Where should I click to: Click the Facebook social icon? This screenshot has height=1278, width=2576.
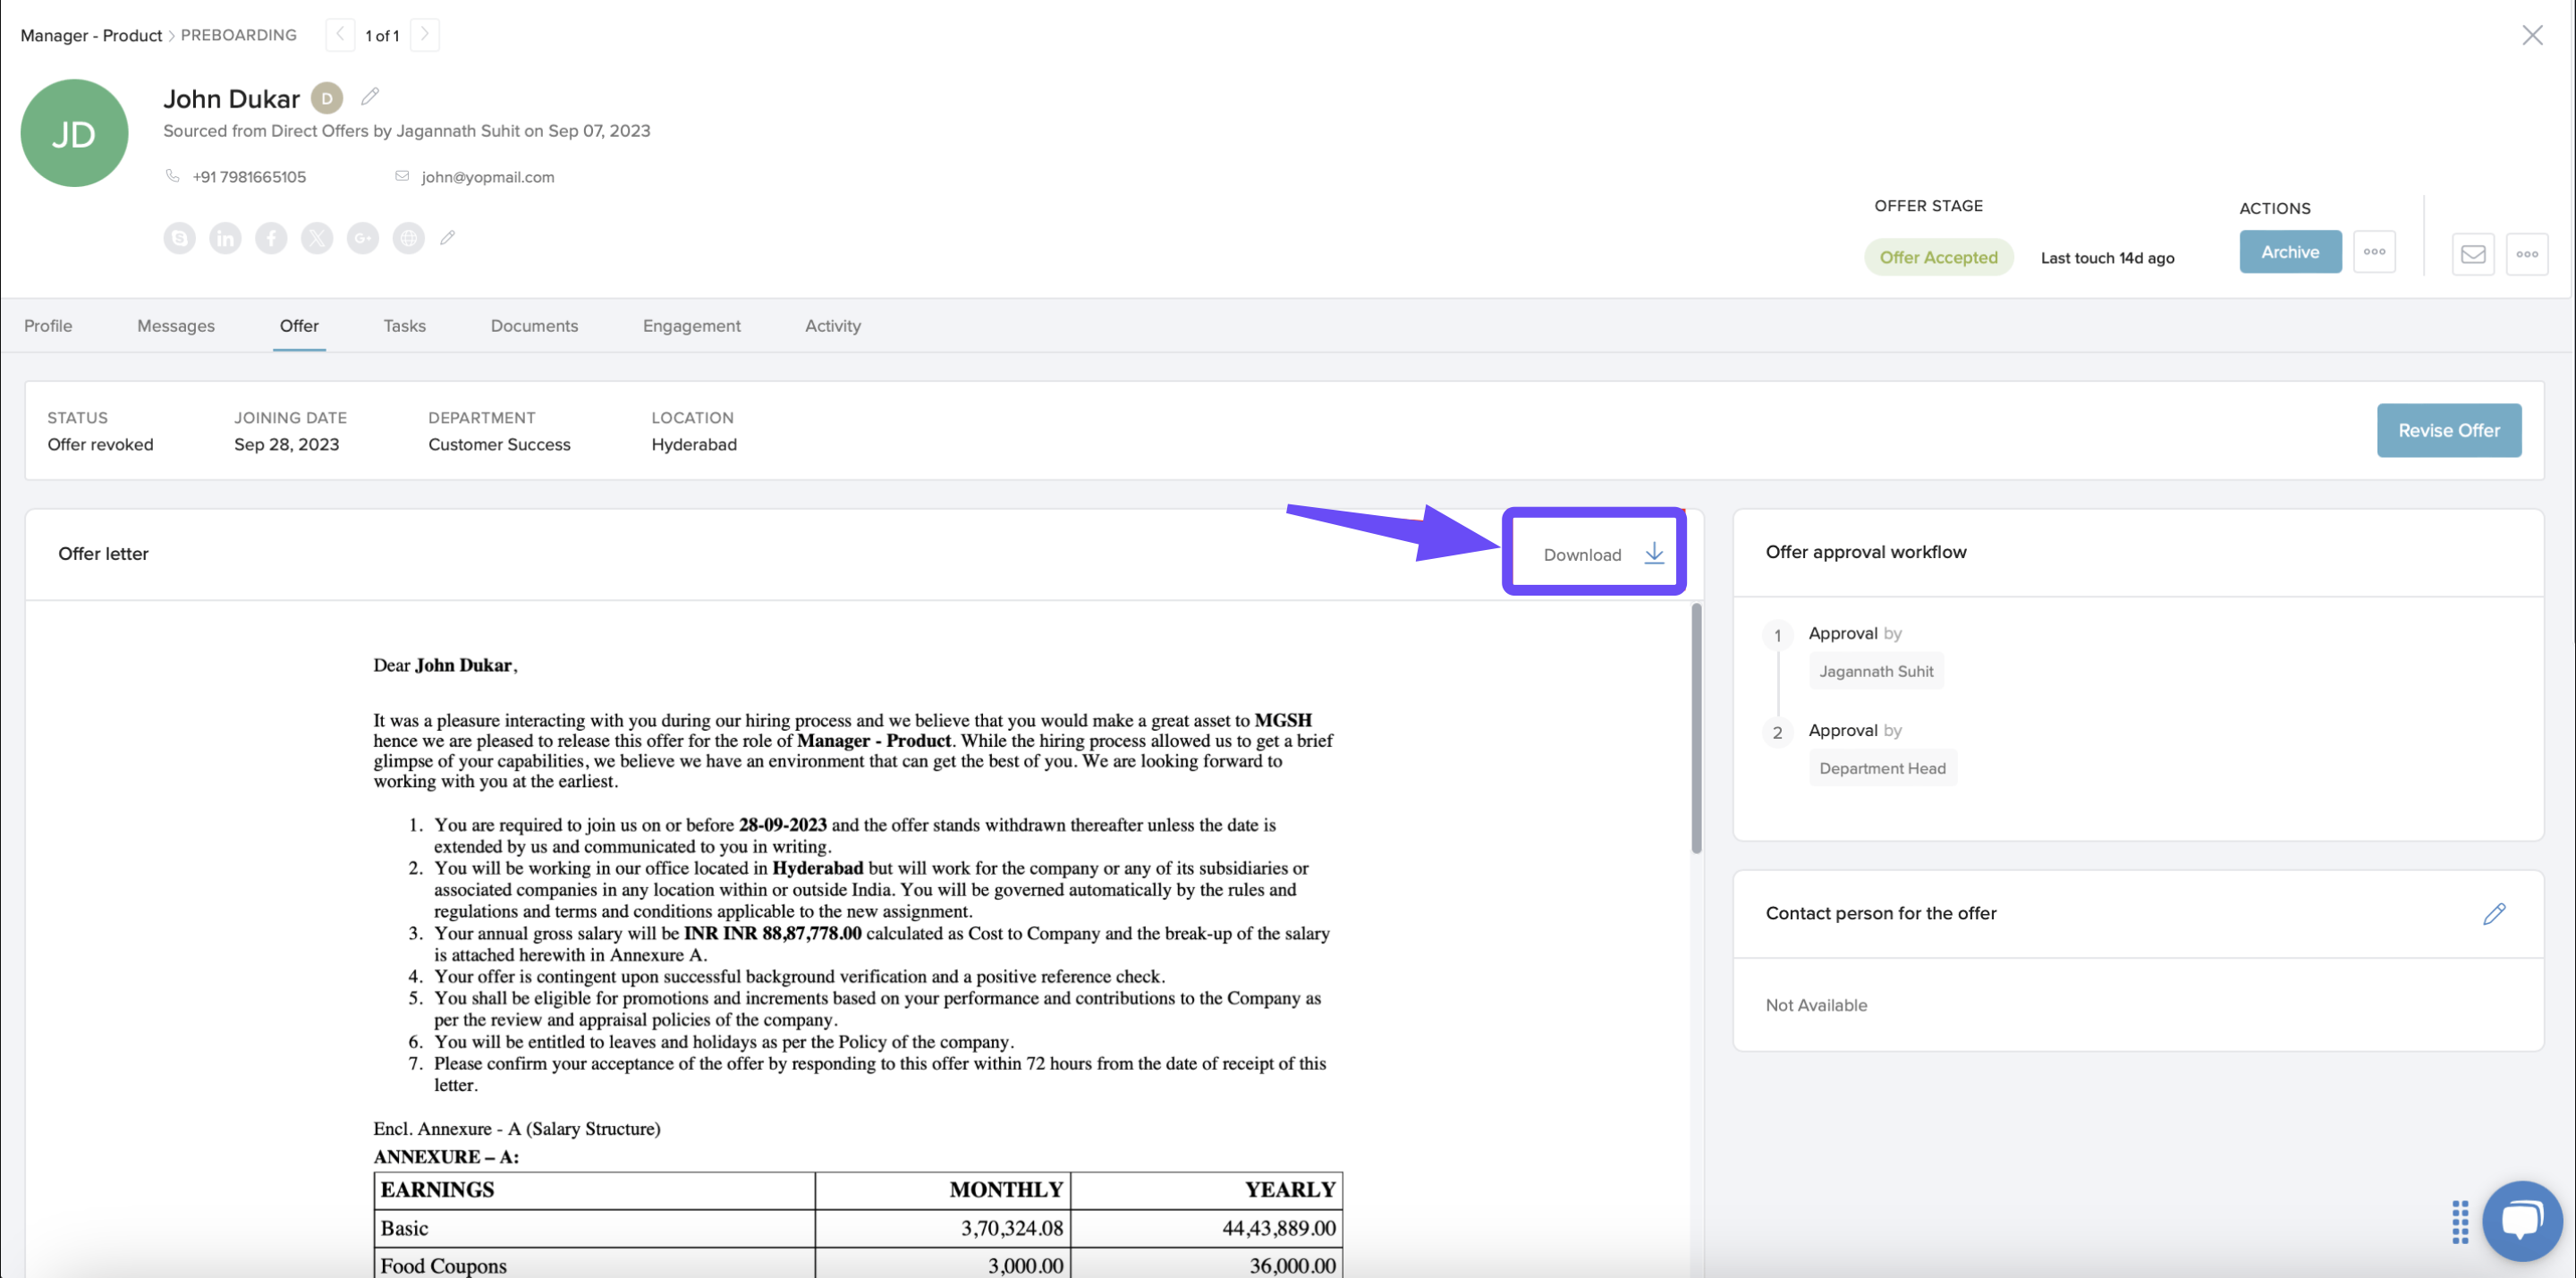(x=271, y=238)
